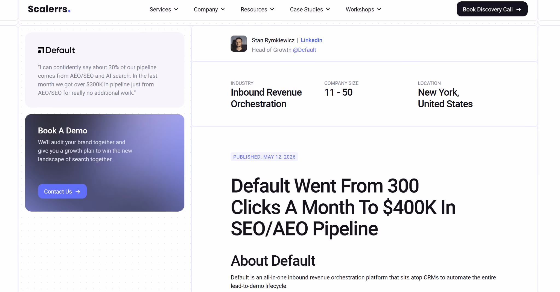The height and width of the screenshot is (292, 560).
Task: Click the Book A Demo heading
Action: pos(63,131)
